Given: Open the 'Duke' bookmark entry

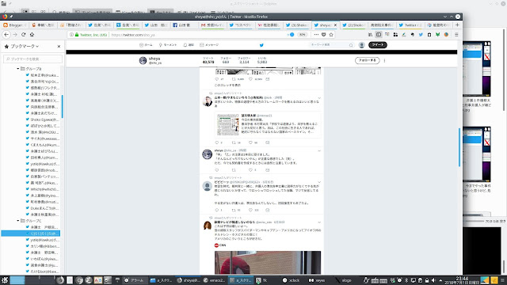Looking at the screenshot, I should tap(42, 208).
